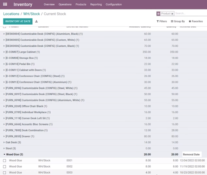207x175 pixels.
Task: Open the Filters menu
Action: 162,21
